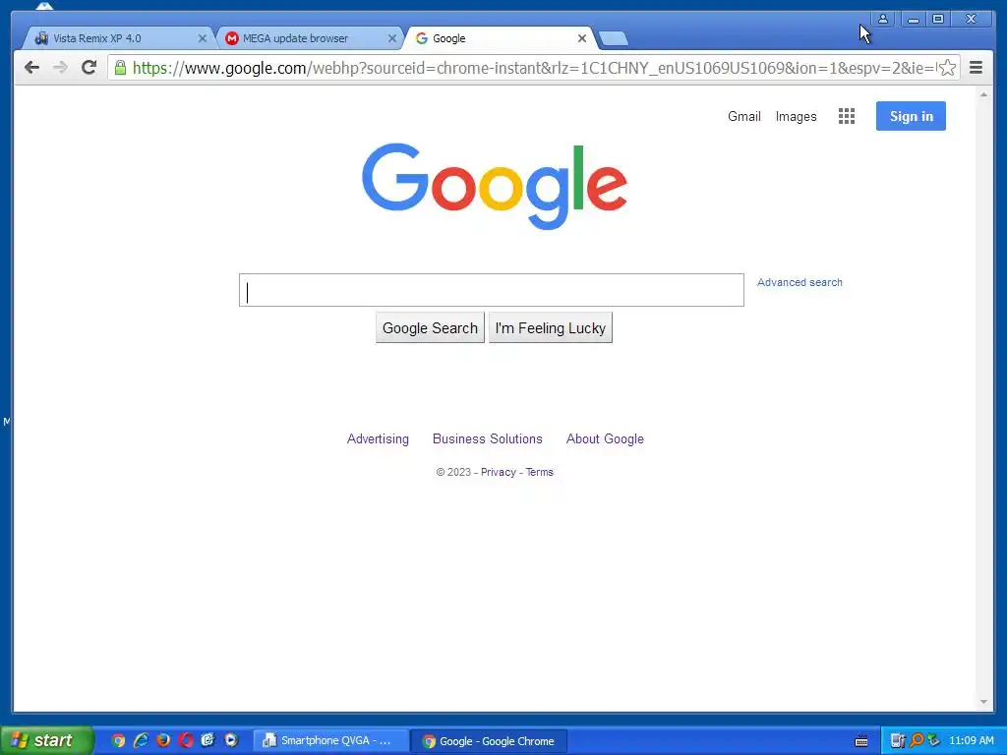Click the © 2023 copyright text

point(453,472)
